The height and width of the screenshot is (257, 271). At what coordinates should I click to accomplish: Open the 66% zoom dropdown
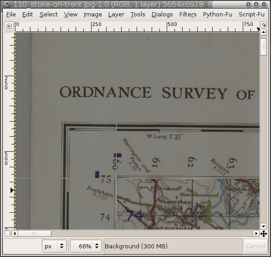pos(86,246)
